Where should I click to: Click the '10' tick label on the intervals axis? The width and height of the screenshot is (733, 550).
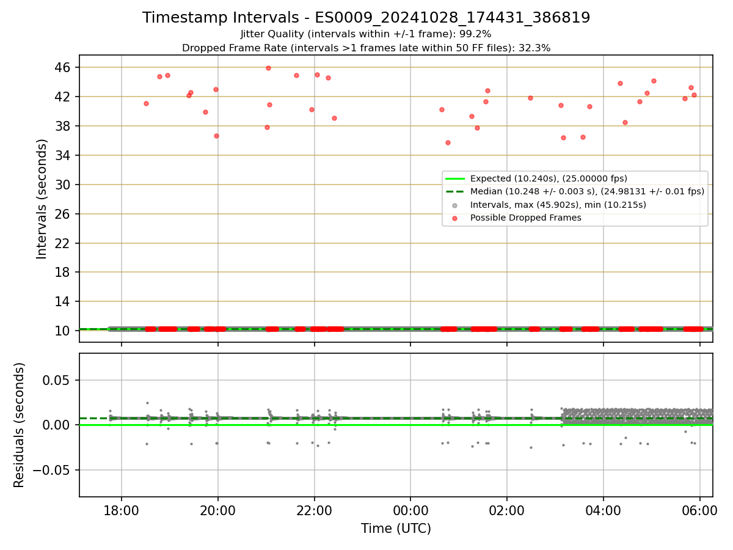[x=64, y=331]
